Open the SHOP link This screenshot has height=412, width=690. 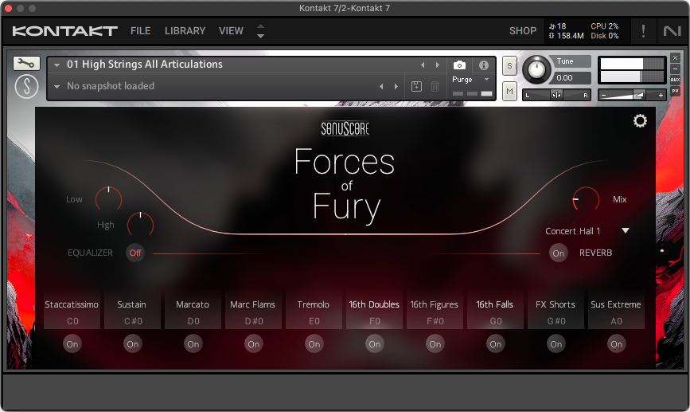[523, 31]
